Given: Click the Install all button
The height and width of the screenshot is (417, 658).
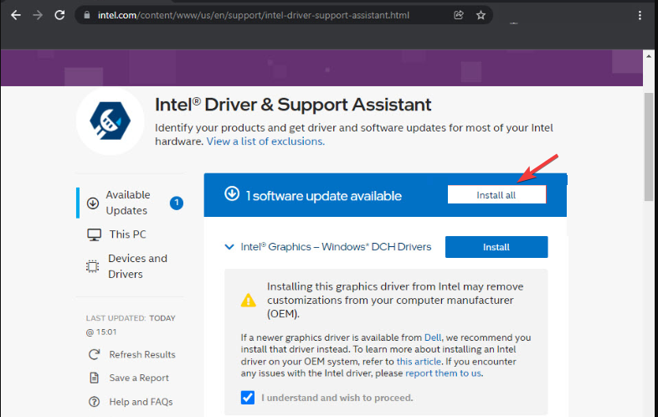Looking at the screenshot, I should [x=496, y=195].
